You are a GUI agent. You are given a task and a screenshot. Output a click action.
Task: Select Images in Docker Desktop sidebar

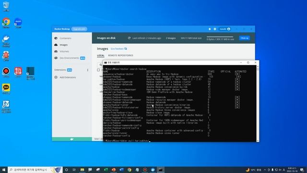(x=63, y=45)
